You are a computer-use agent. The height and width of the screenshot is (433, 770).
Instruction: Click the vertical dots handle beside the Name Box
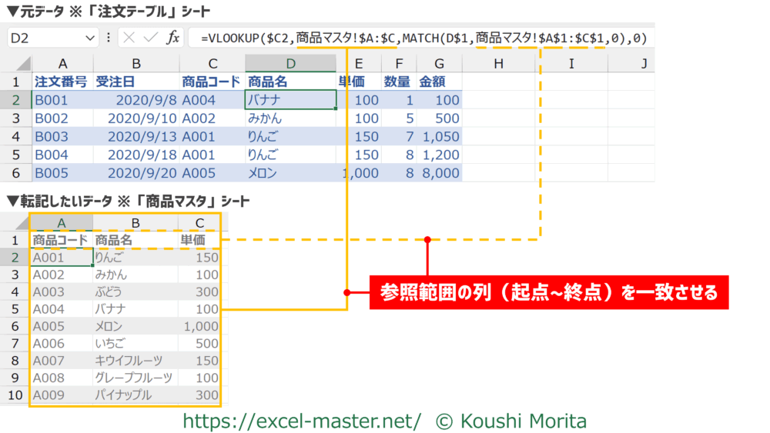click(x=108, y=38)
